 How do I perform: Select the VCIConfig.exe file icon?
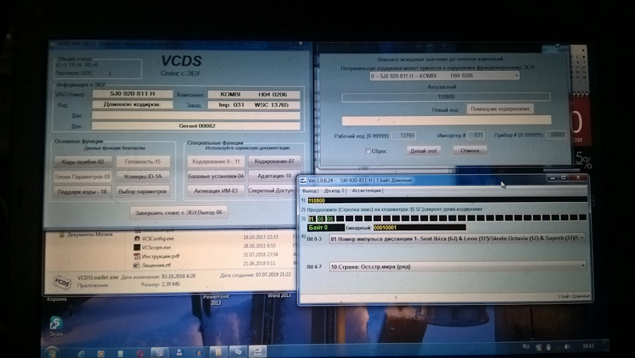pyautogui.click(x=137, y=238)
